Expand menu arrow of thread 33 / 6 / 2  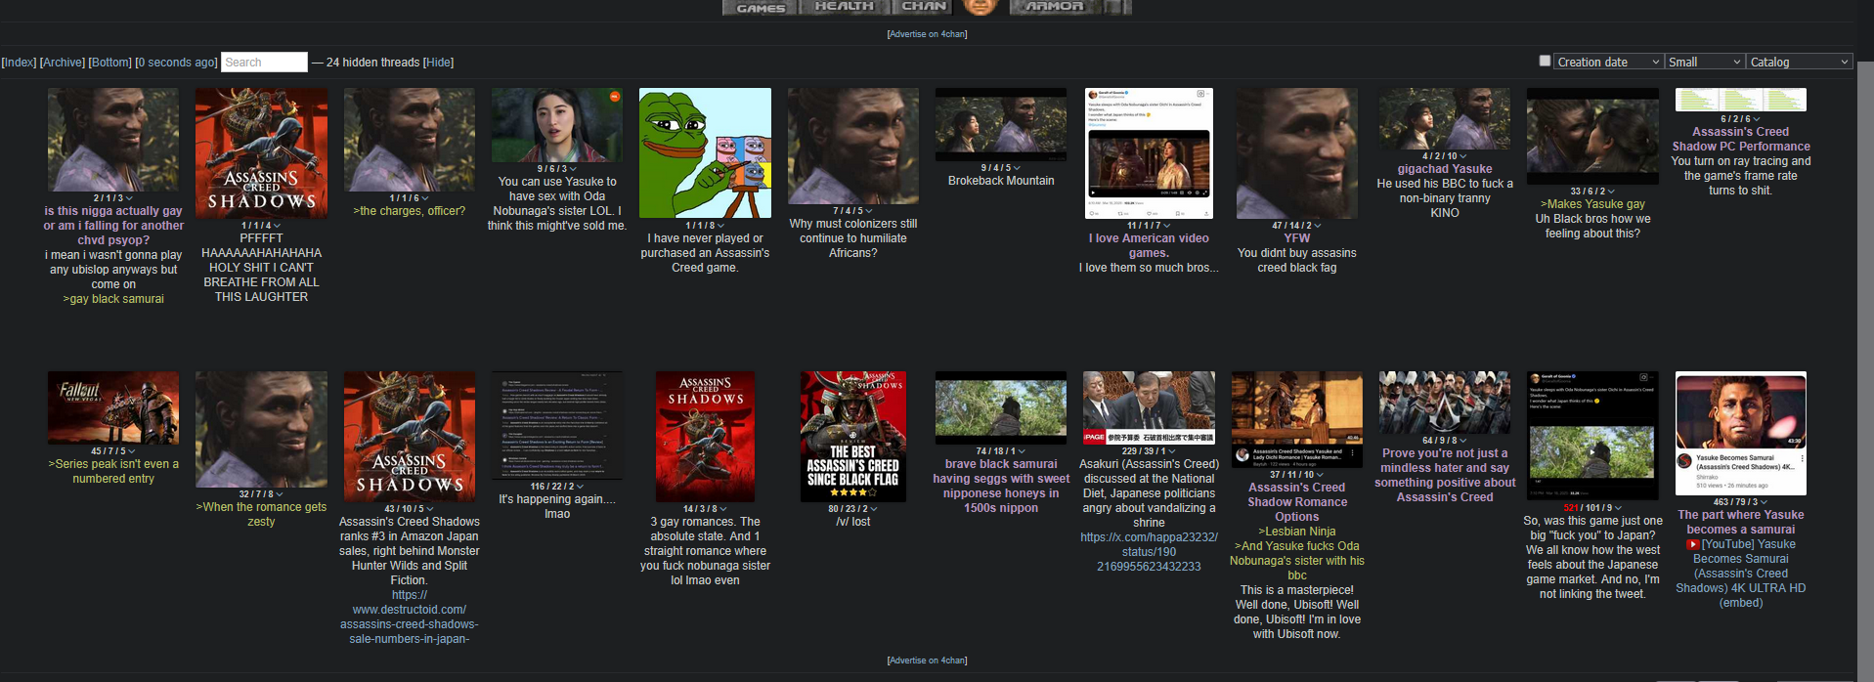click(1611, 192)
